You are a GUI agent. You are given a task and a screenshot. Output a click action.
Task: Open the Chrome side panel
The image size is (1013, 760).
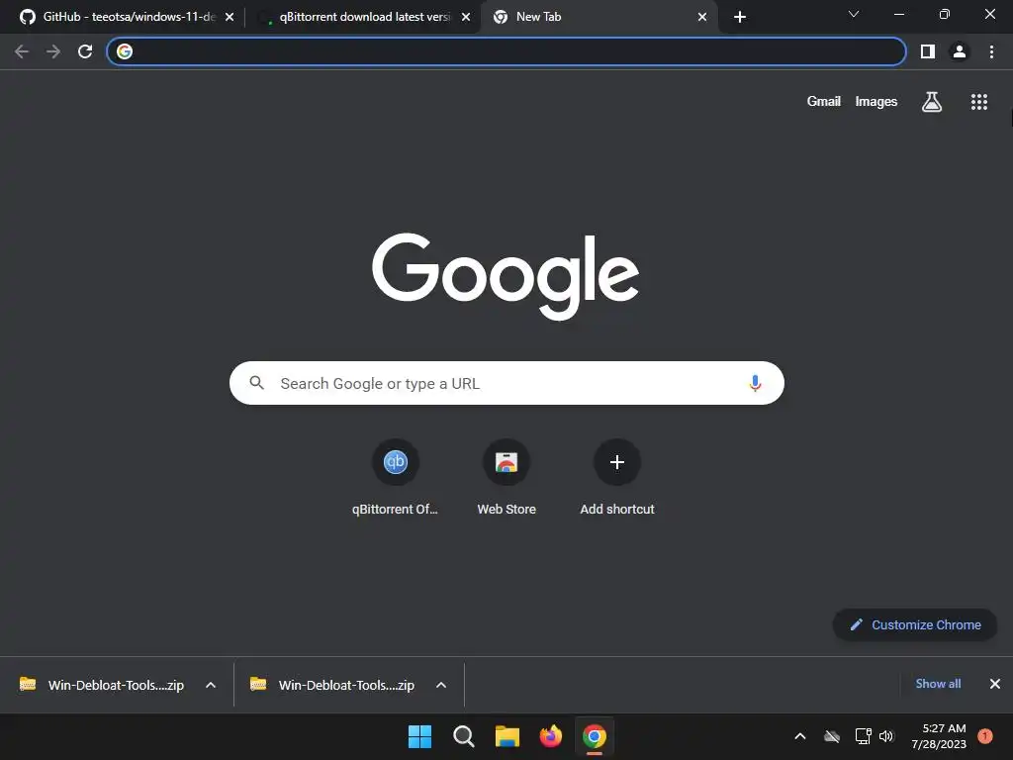(x=928, y=51)
